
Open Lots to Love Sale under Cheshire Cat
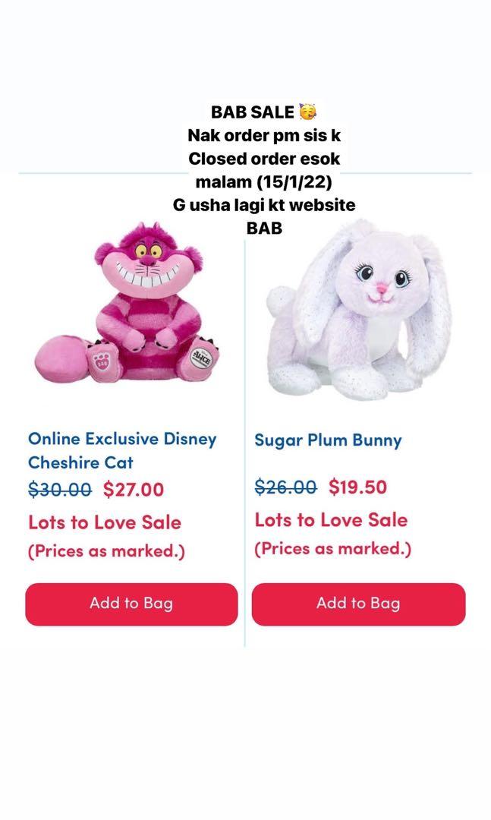pyautogui.click(x=105, y=522)
